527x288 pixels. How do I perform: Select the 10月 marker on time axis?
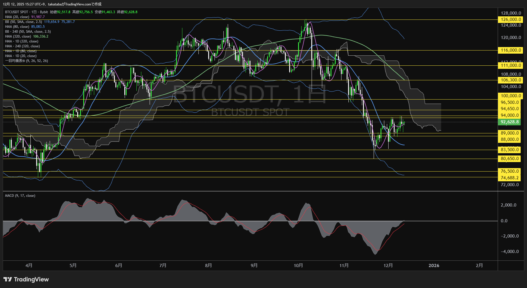(x=298, y=266)
